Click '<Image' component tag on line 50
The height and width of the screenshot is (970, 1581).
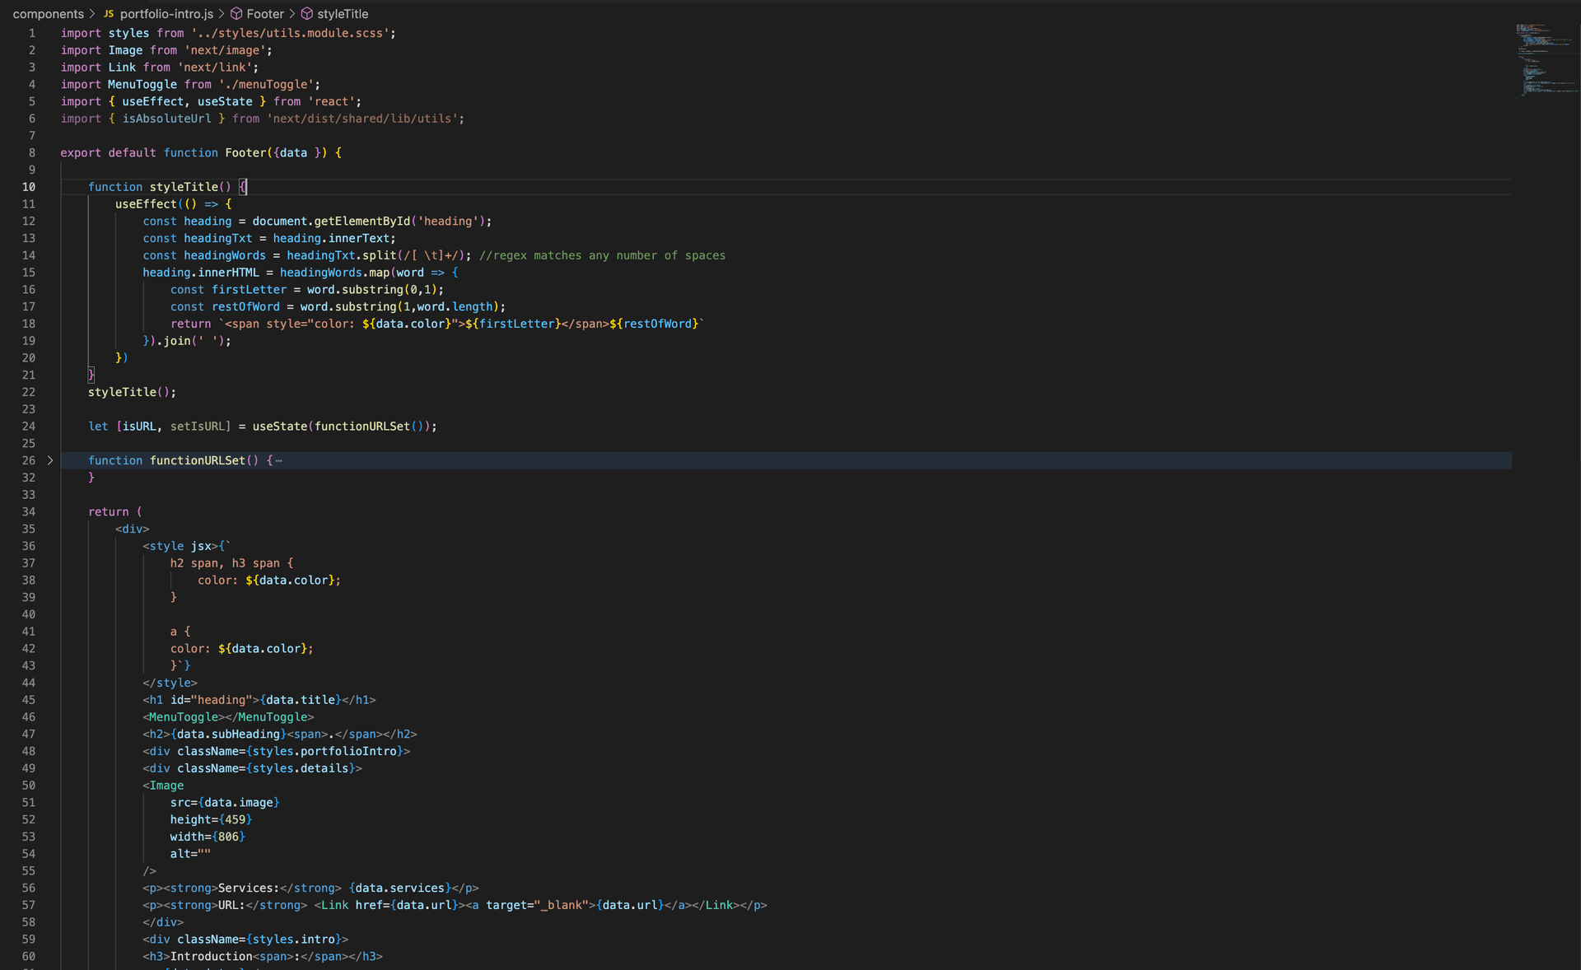[x=163, y=786]
